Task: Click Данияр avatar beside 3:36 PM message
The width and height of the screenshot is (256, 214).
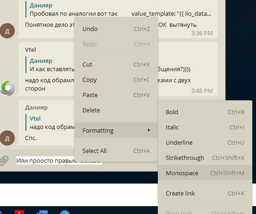Action: [x=7, y=31]
